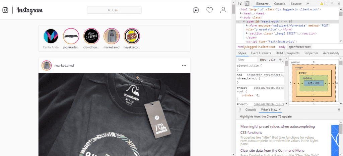Open the Event Listeners tab

click(261, 53)
